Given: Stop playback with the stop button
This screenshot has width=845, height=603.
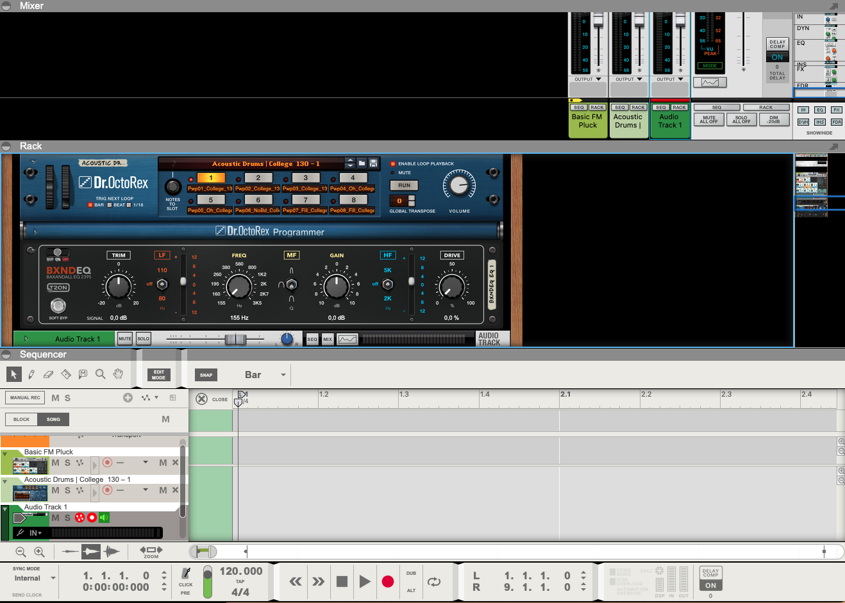Looking at the screenshot, I should click(x=342, y=582).
